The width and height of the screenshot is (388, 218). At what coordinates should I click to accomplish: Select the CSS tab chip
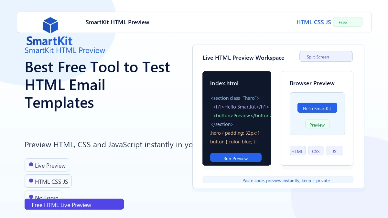point(316,151)
